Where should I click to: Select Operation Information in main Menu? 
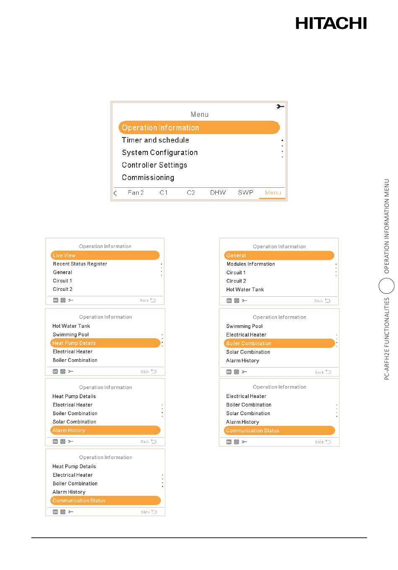click(x=199, y=128)
